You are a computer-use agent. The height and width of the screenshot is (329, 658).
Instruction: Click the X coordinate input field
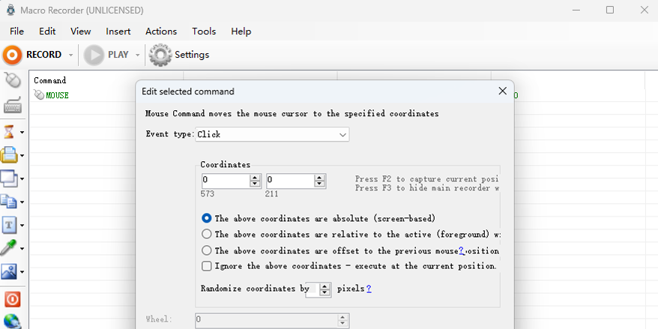tap(226, 181)
